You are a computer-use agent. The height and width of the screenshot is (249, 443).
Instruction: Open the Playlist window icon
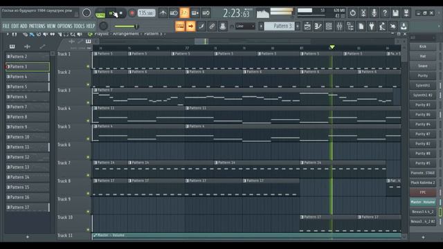pos(307,26)
